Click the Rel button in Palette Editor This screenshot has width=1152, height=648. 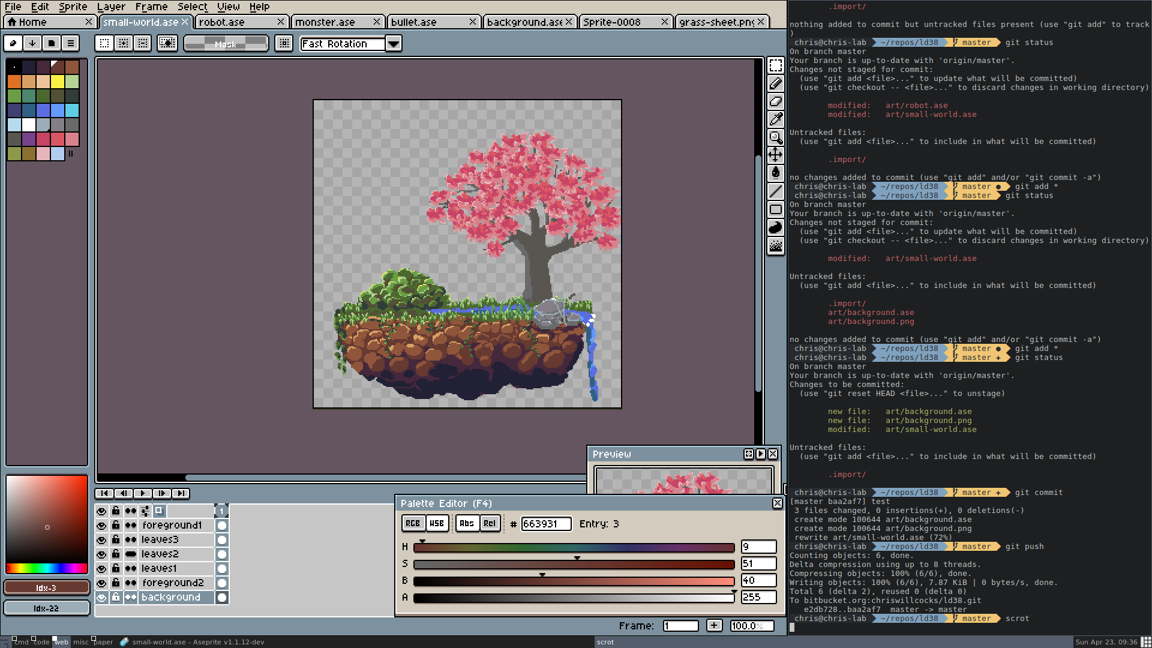click(x=490, y=523)
